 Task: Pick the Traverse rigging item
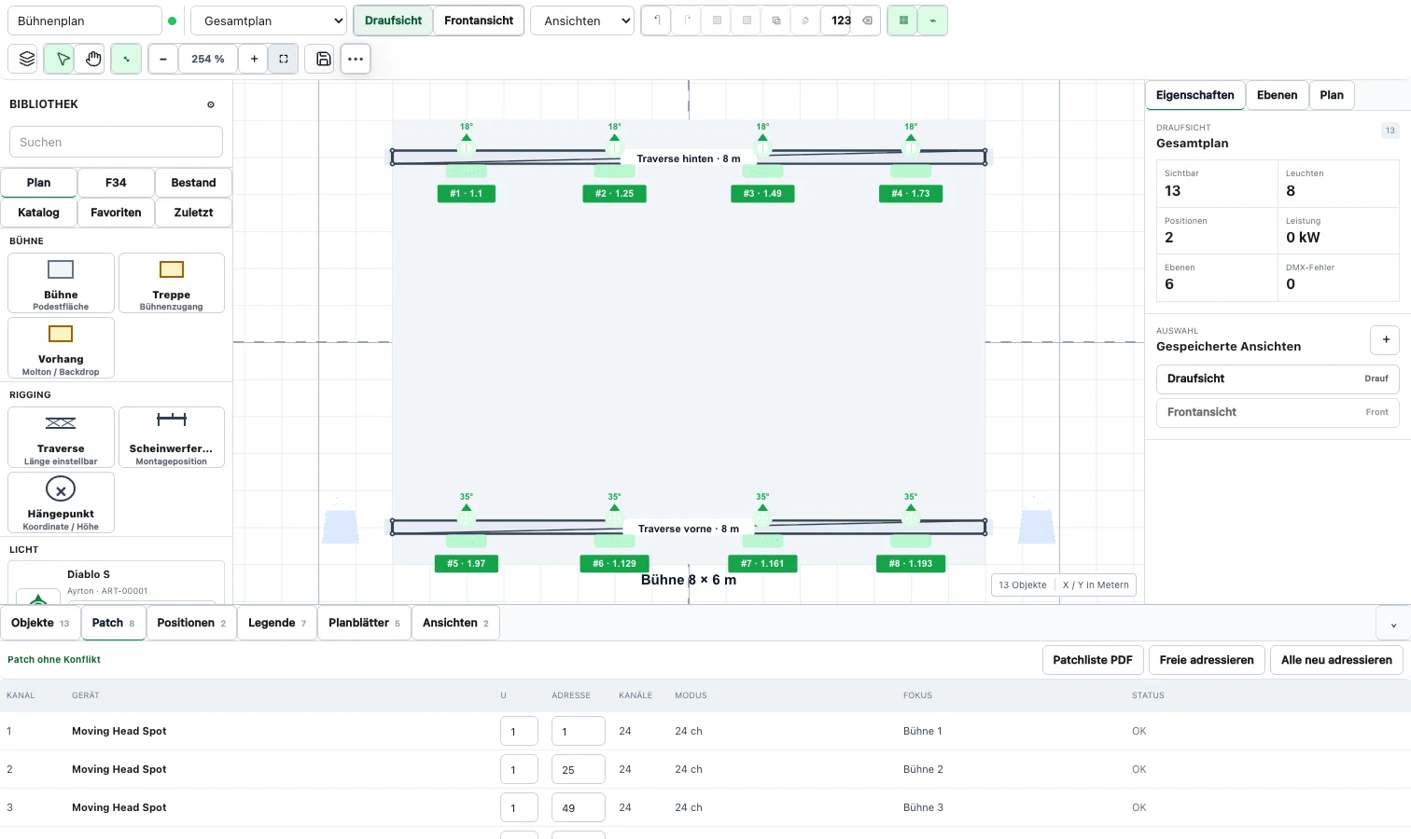coord(61,437)
